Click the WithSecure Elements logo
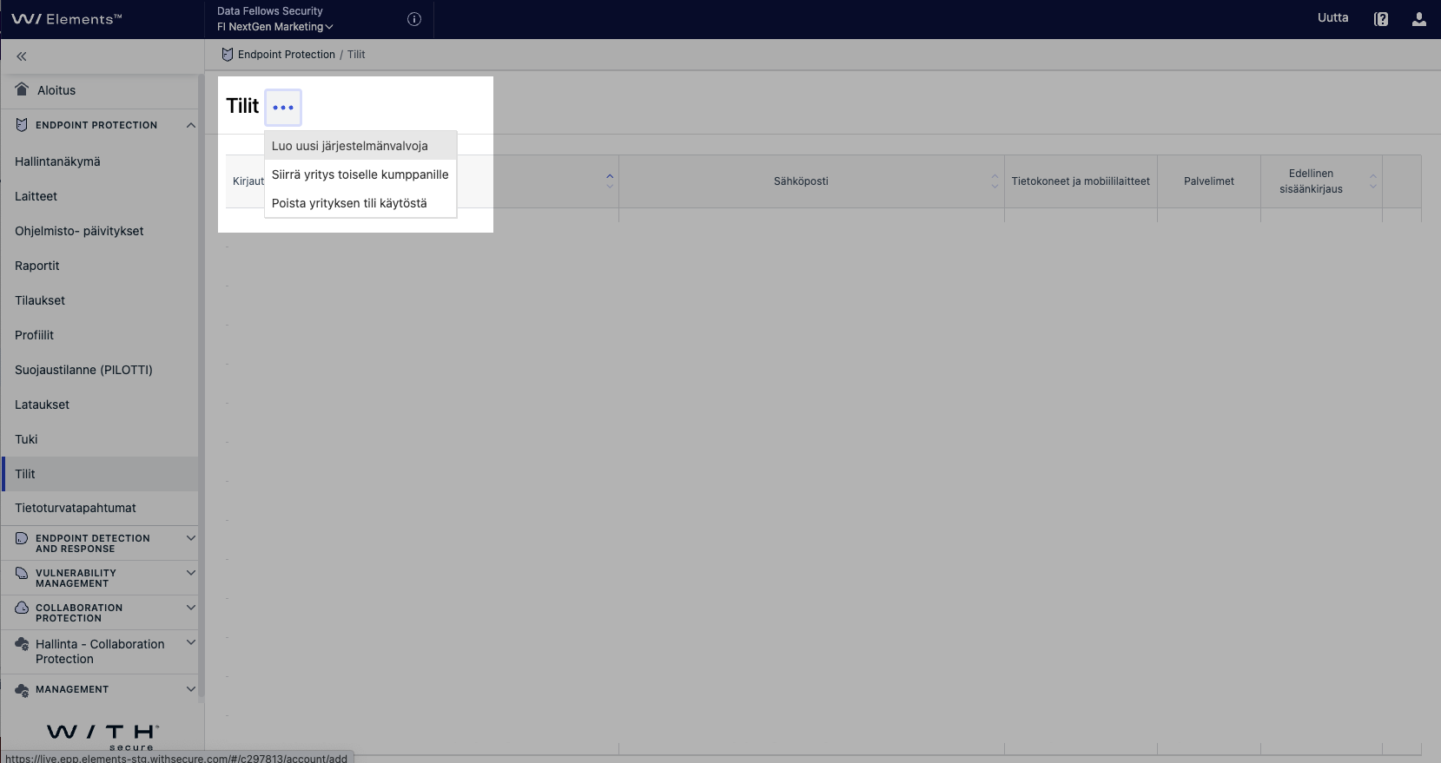 point(67,19)
